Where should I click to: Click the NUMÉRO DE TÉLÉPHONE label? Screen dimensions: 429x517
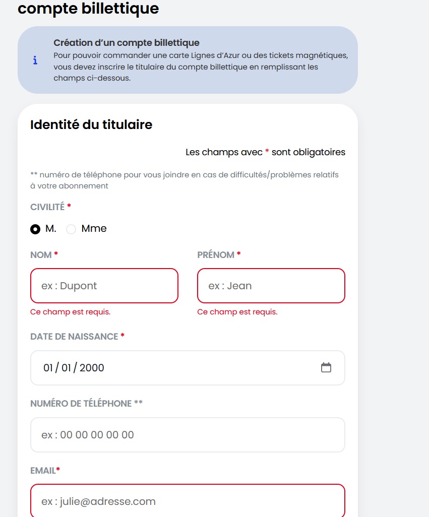(81, 404)
